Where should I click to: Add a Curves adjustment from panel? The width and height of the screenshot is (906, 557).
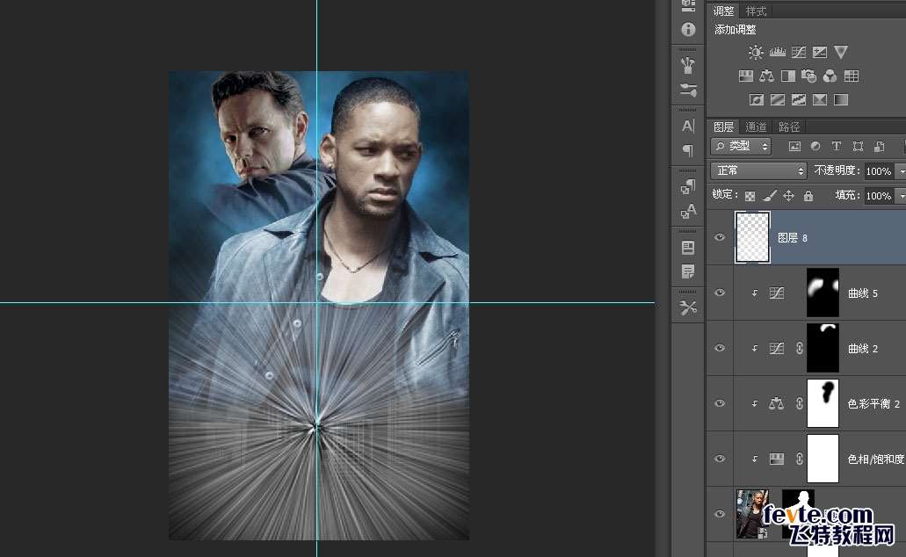[799, 53]
